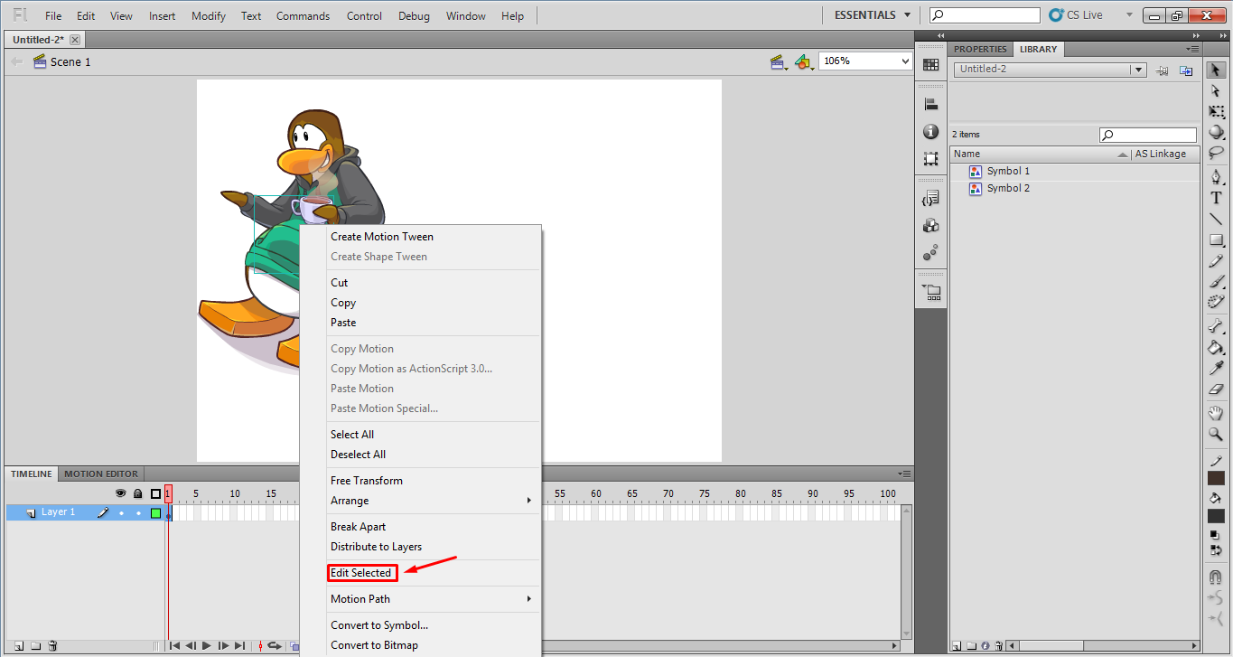Open the Swatches panel icon
1233x657 pixels.
[930, 64]
